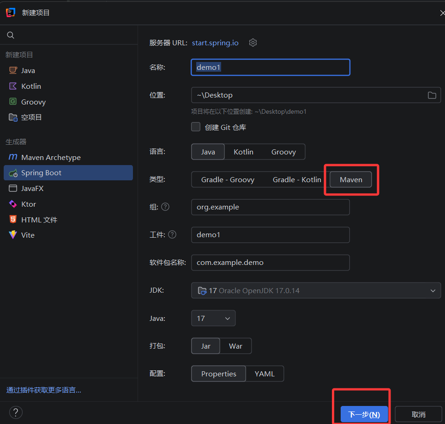
Task: Set language to Groovy
Action: point(283,152)
